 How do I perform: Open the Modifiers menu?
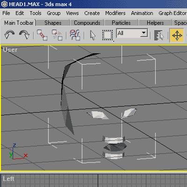click(x=115, y=13)
